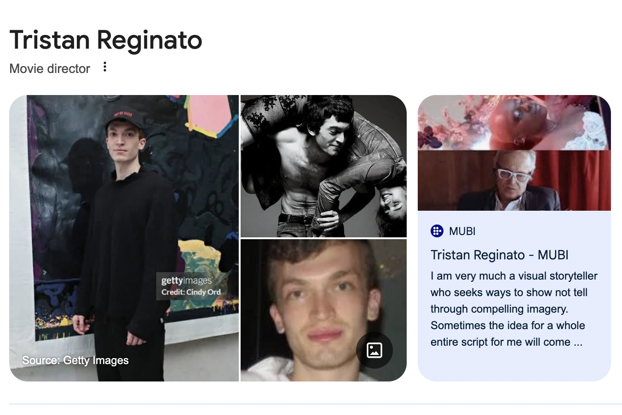This screenshot has height=415, width=622.
Task: Click the MUBI site name text
Action: (x=462, y=231)
